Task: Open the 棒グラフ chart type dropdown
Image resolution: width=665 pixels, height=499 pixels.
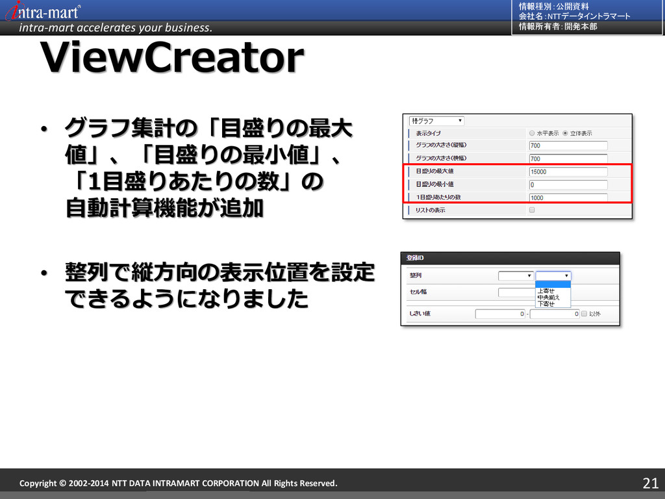Action: click(437, 121)
